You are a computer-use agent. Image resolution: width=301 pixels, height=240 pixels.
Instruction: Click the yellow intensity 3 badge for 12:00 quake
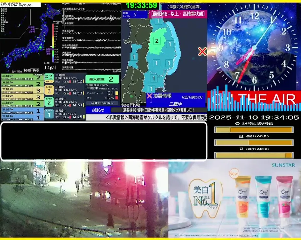pyautogui.click(x=49, y=90)
